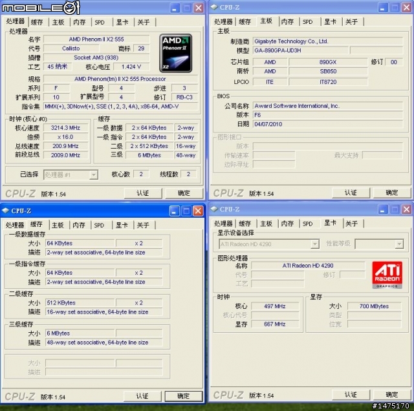This screenshot has height=411, width=414.
Task: Click the Socket AM3 (938) field
Action: pyautogui.click(x=96, y=58)
